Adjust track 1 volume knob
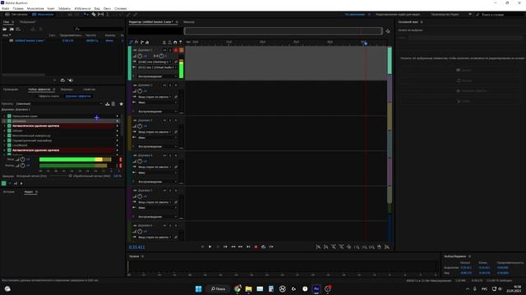 click(x=140, y=57)
